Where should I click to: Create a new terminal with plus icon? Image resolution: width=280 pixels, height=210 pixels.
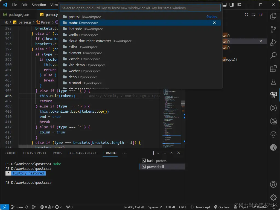(153, 153)
